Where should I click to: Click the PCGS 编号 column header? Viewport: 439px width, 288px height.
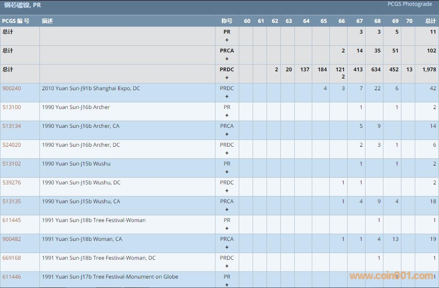(x=16, y=21)
